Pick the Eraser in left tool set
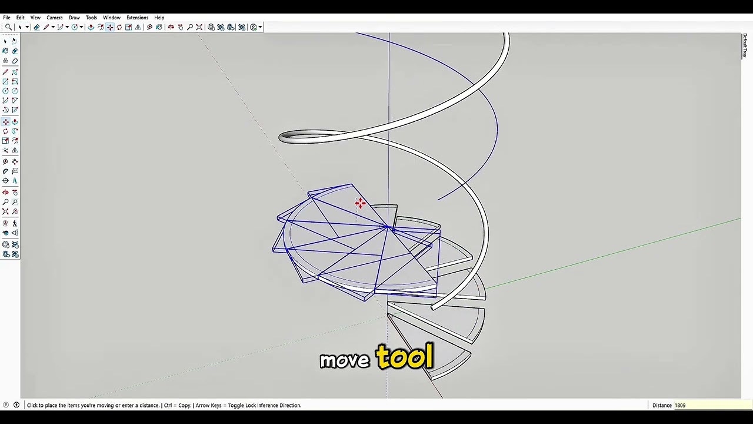This screenshot has width=753, height=424. click(15, 51)
